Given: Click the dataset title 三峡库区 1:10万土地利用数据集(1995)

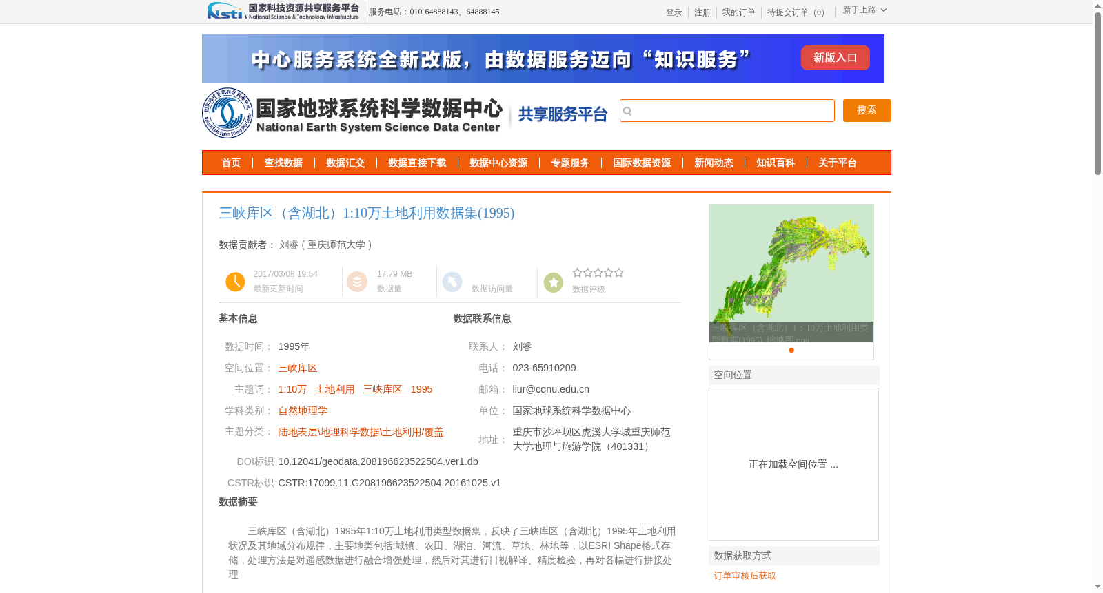Looking at the screenshot, I should [367, 213].
